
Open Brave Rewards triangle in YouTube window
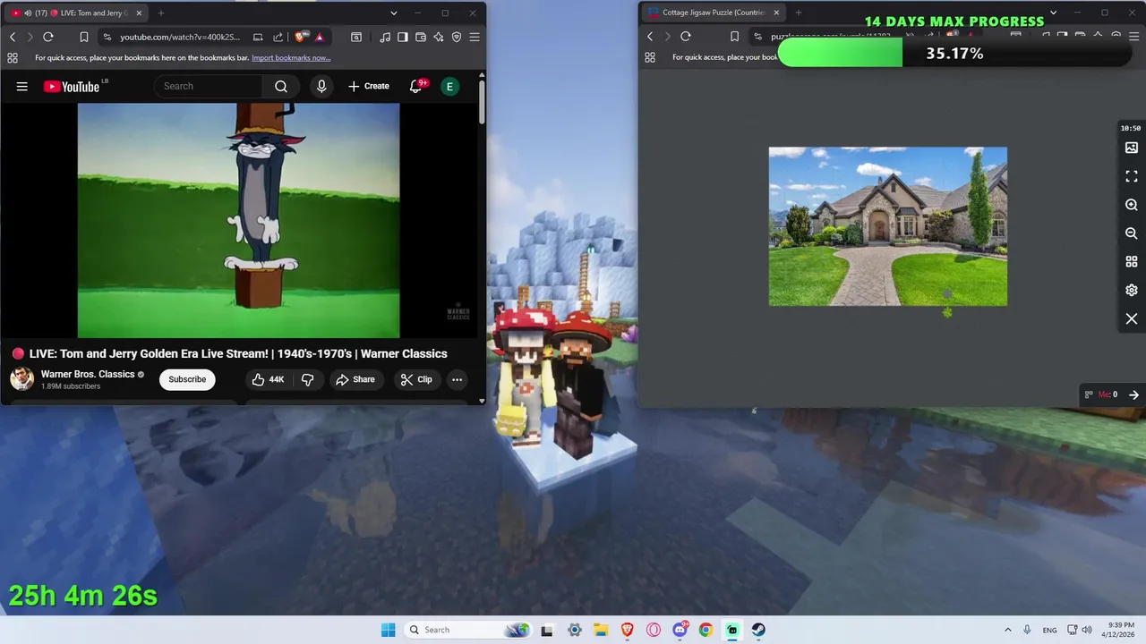click(x=320, y=37)
